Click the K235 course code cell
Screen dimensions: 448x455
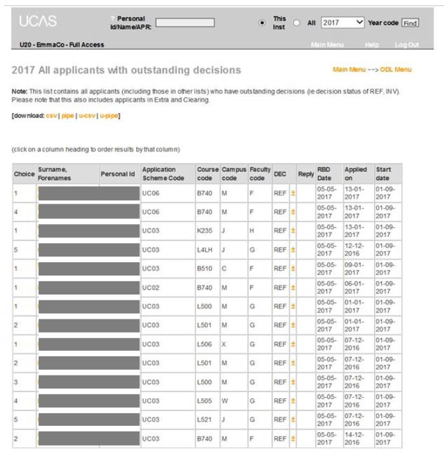pyautogui.click(x=204, y=230)
